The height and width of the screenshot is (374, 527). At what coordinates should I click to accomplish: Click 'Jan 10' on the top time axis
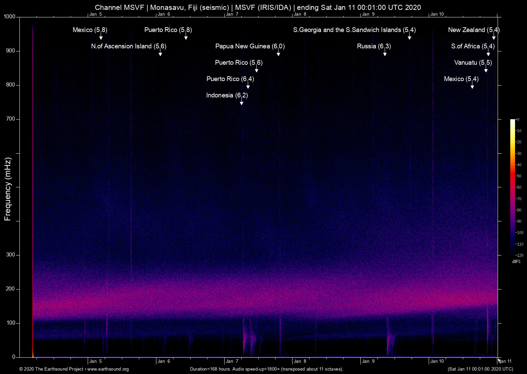tap(437, 14)
